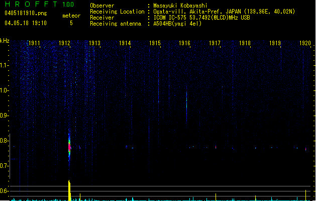The height and width of the screenshot is (201, 316).
Task: Click the yellow intensity spike near 1920
Action: 306,195
